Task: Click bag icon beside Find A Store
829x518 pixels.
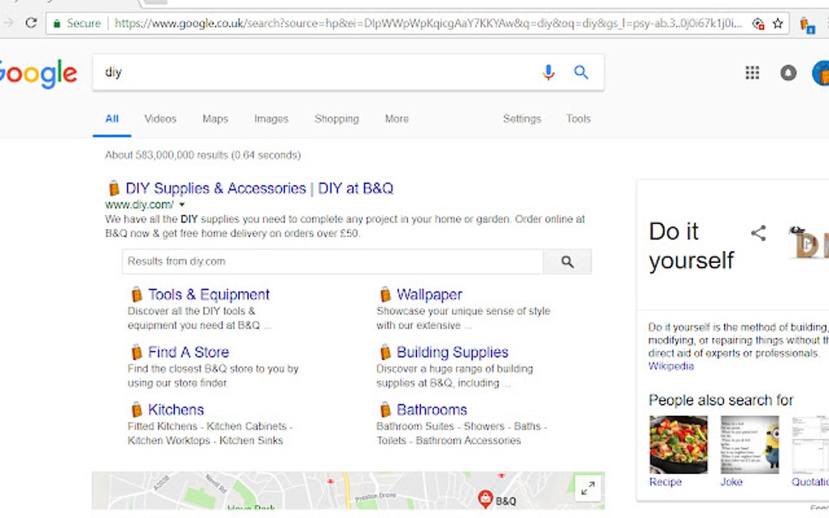Action: pos(137,352)
